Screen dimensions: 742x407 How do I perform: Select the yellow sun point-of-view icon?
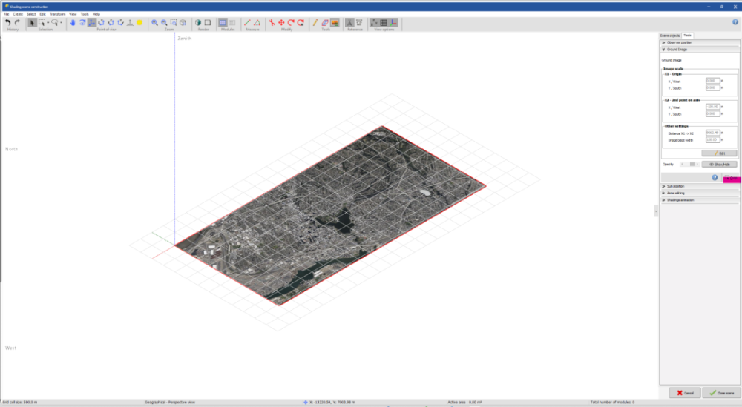click(139, 22)
